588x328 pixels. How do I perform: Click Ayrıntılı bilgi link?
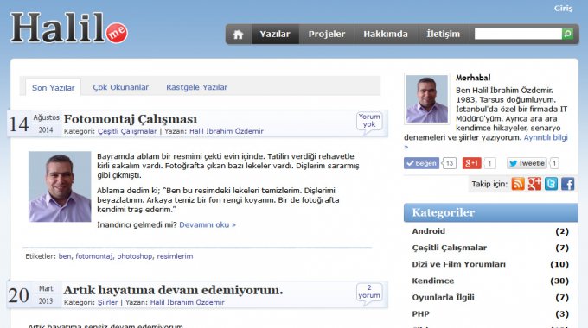tap(546, 137)
